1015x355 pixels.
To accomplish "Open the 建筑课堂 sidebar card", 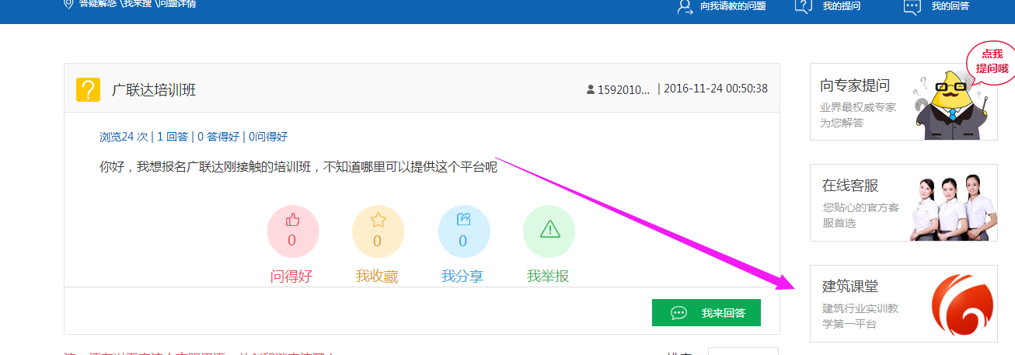I will pyautogui.click(x=903, y=304).
